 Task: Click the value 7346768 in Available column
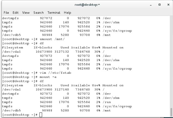click(83, 52)
